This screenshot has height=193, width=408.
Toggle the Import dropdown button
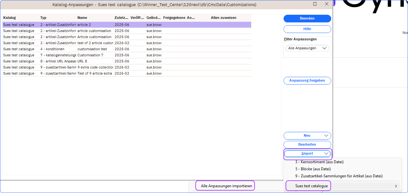point(308,154)
